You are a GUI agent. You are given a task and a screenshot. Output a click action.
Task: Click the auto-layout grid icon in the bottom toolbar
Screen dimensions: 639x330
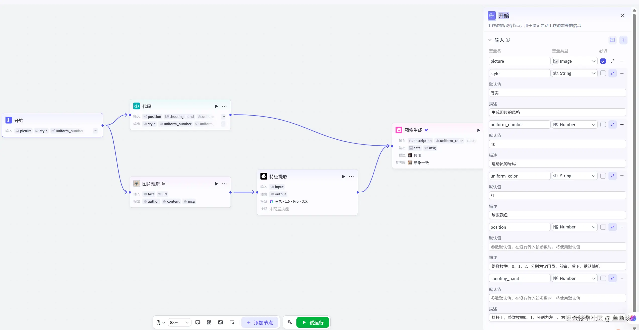click(x=209, y=322)
